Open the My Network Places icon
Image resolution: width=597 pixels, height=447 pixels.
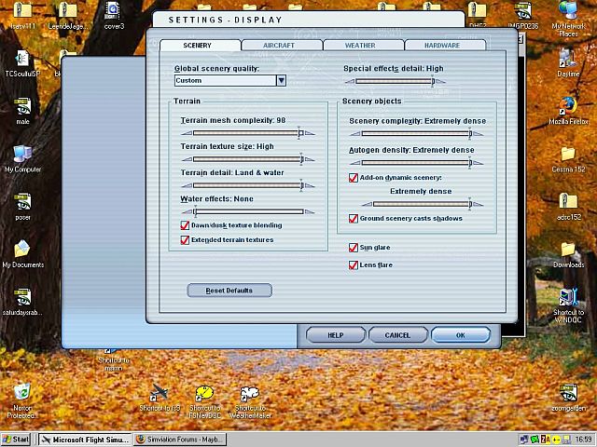[567, 11]
